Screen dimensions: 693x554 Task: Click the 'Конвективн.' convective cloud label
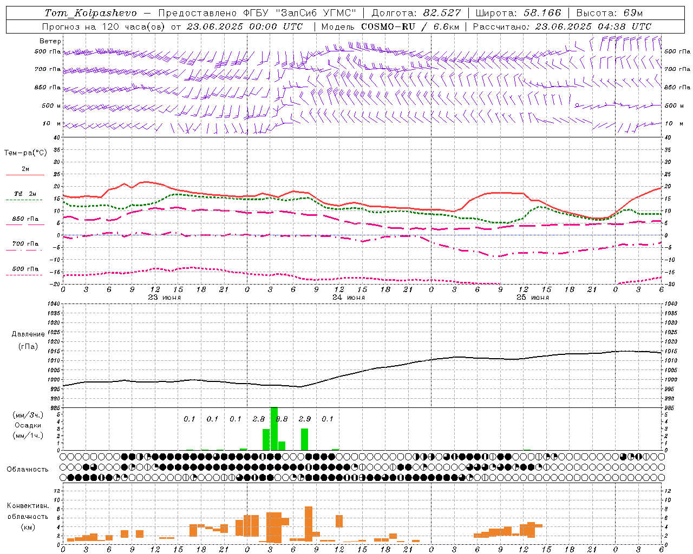(28, 506)
